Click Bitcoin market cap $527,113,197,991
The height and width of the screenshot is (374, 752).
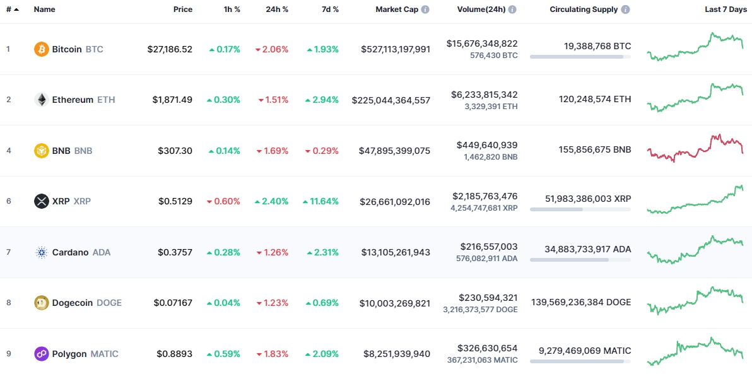click(395, 49)
